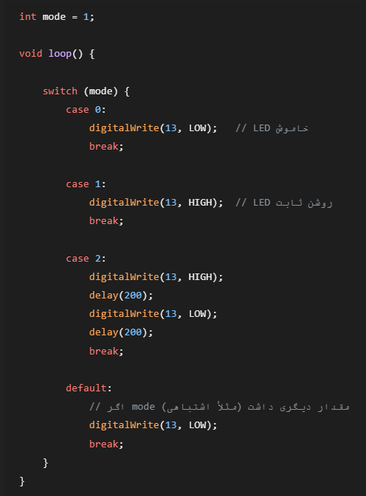Image resolution: width=366 pixels, height=496 pixels.
Task: Click the LED خاموش comment
Action: pyautogui.click(x=272, y=128)
